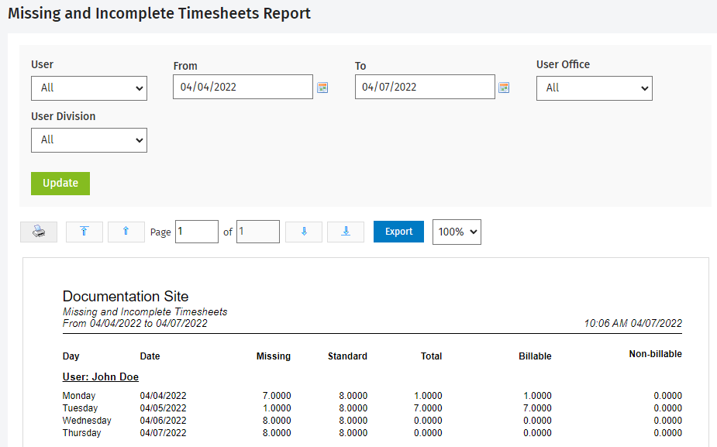Click the Export button
The image size is (717, 447).
[x=398, y=232]
